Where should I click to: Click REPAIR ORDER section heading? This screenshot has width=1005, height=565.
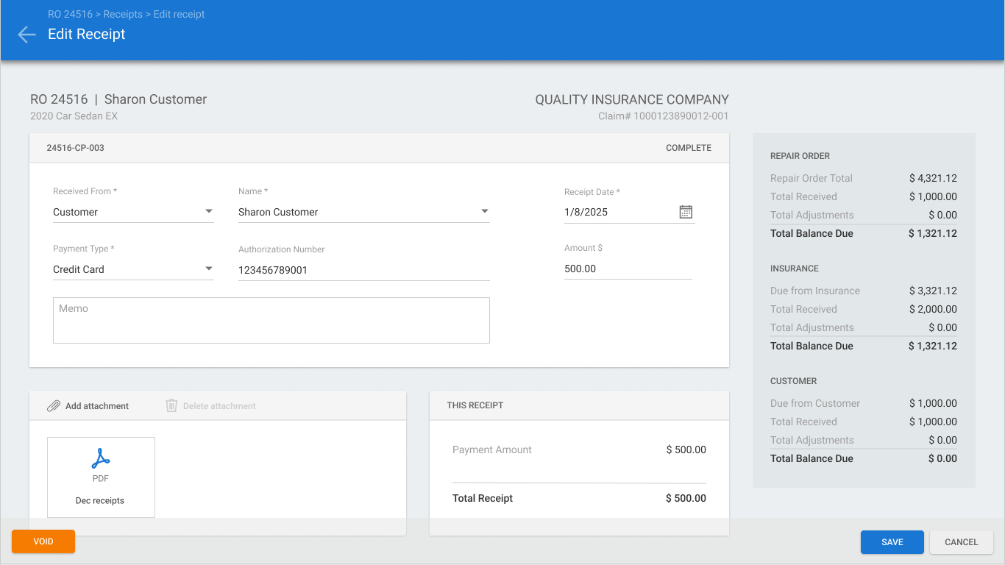(800, 156)
